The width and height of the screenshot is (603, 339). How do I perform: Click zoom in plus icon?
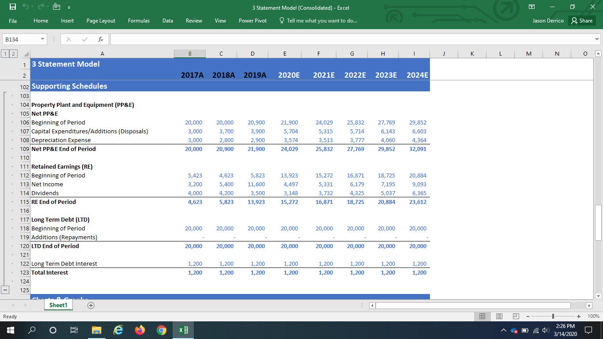(x=578, y=316)
